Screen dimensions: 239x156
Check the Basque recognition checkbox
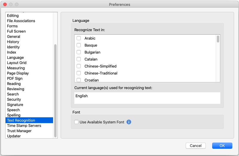pyautogui.click(x=79, y=45)
